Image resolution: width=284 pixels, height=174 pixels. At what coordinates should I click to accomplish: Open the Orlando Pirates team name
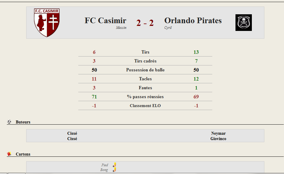(193, 21)
